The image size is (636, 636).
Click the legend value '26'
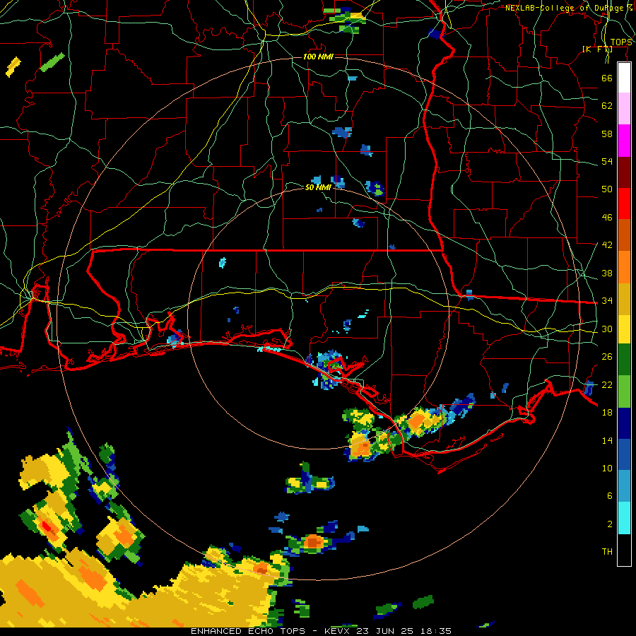tap(607, 357)
